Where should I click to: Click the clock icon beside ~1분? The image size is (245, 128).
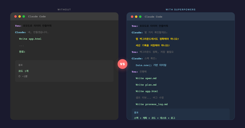19,76
